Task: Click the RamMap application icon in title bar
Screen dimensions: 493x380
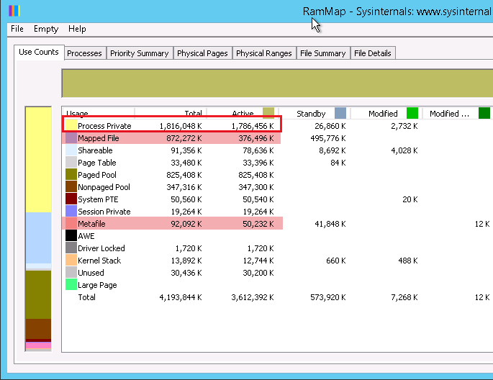Action: point(14,11)
